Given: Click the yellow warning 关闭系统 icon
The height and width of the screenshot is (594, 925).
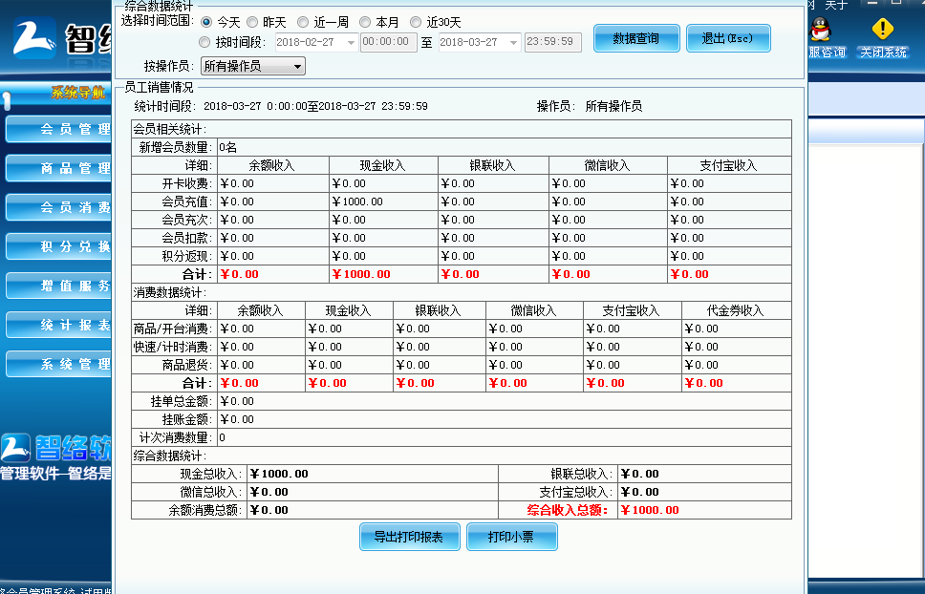Looking at the screenshot, I should pyautogui.click(x=881, y=31).
